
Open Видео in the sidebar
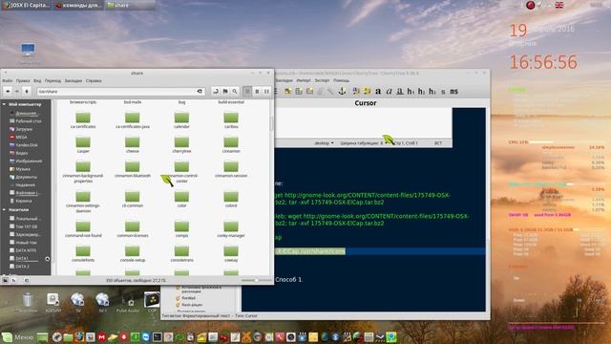point(19,153)
